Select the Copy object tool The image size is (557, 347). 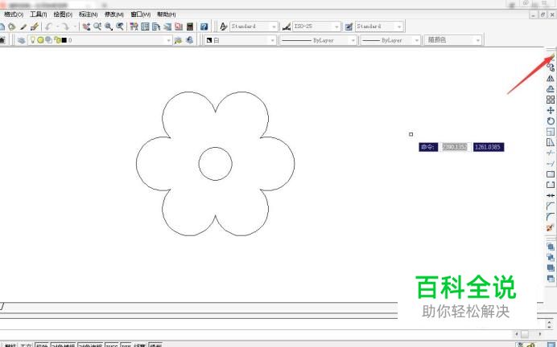coord(551,67)
